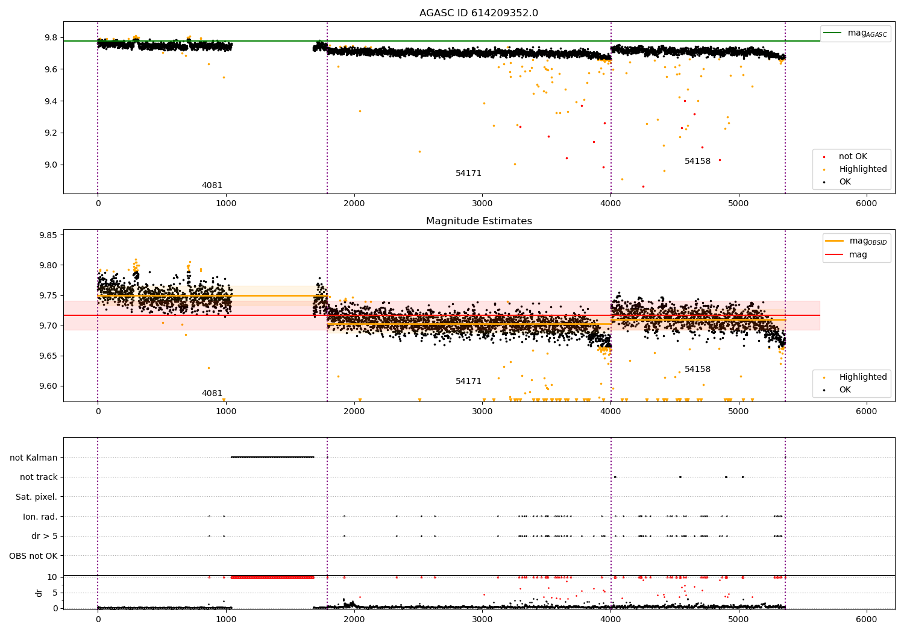Click the green line sample in top legend
Viewport: 904px width, 633px height.
(x=833, y=33)
